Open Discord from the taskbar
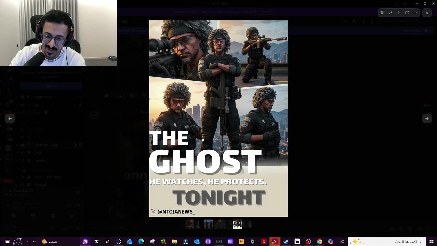The width and height of the screenshot is (437, 246). click(85, 242)
